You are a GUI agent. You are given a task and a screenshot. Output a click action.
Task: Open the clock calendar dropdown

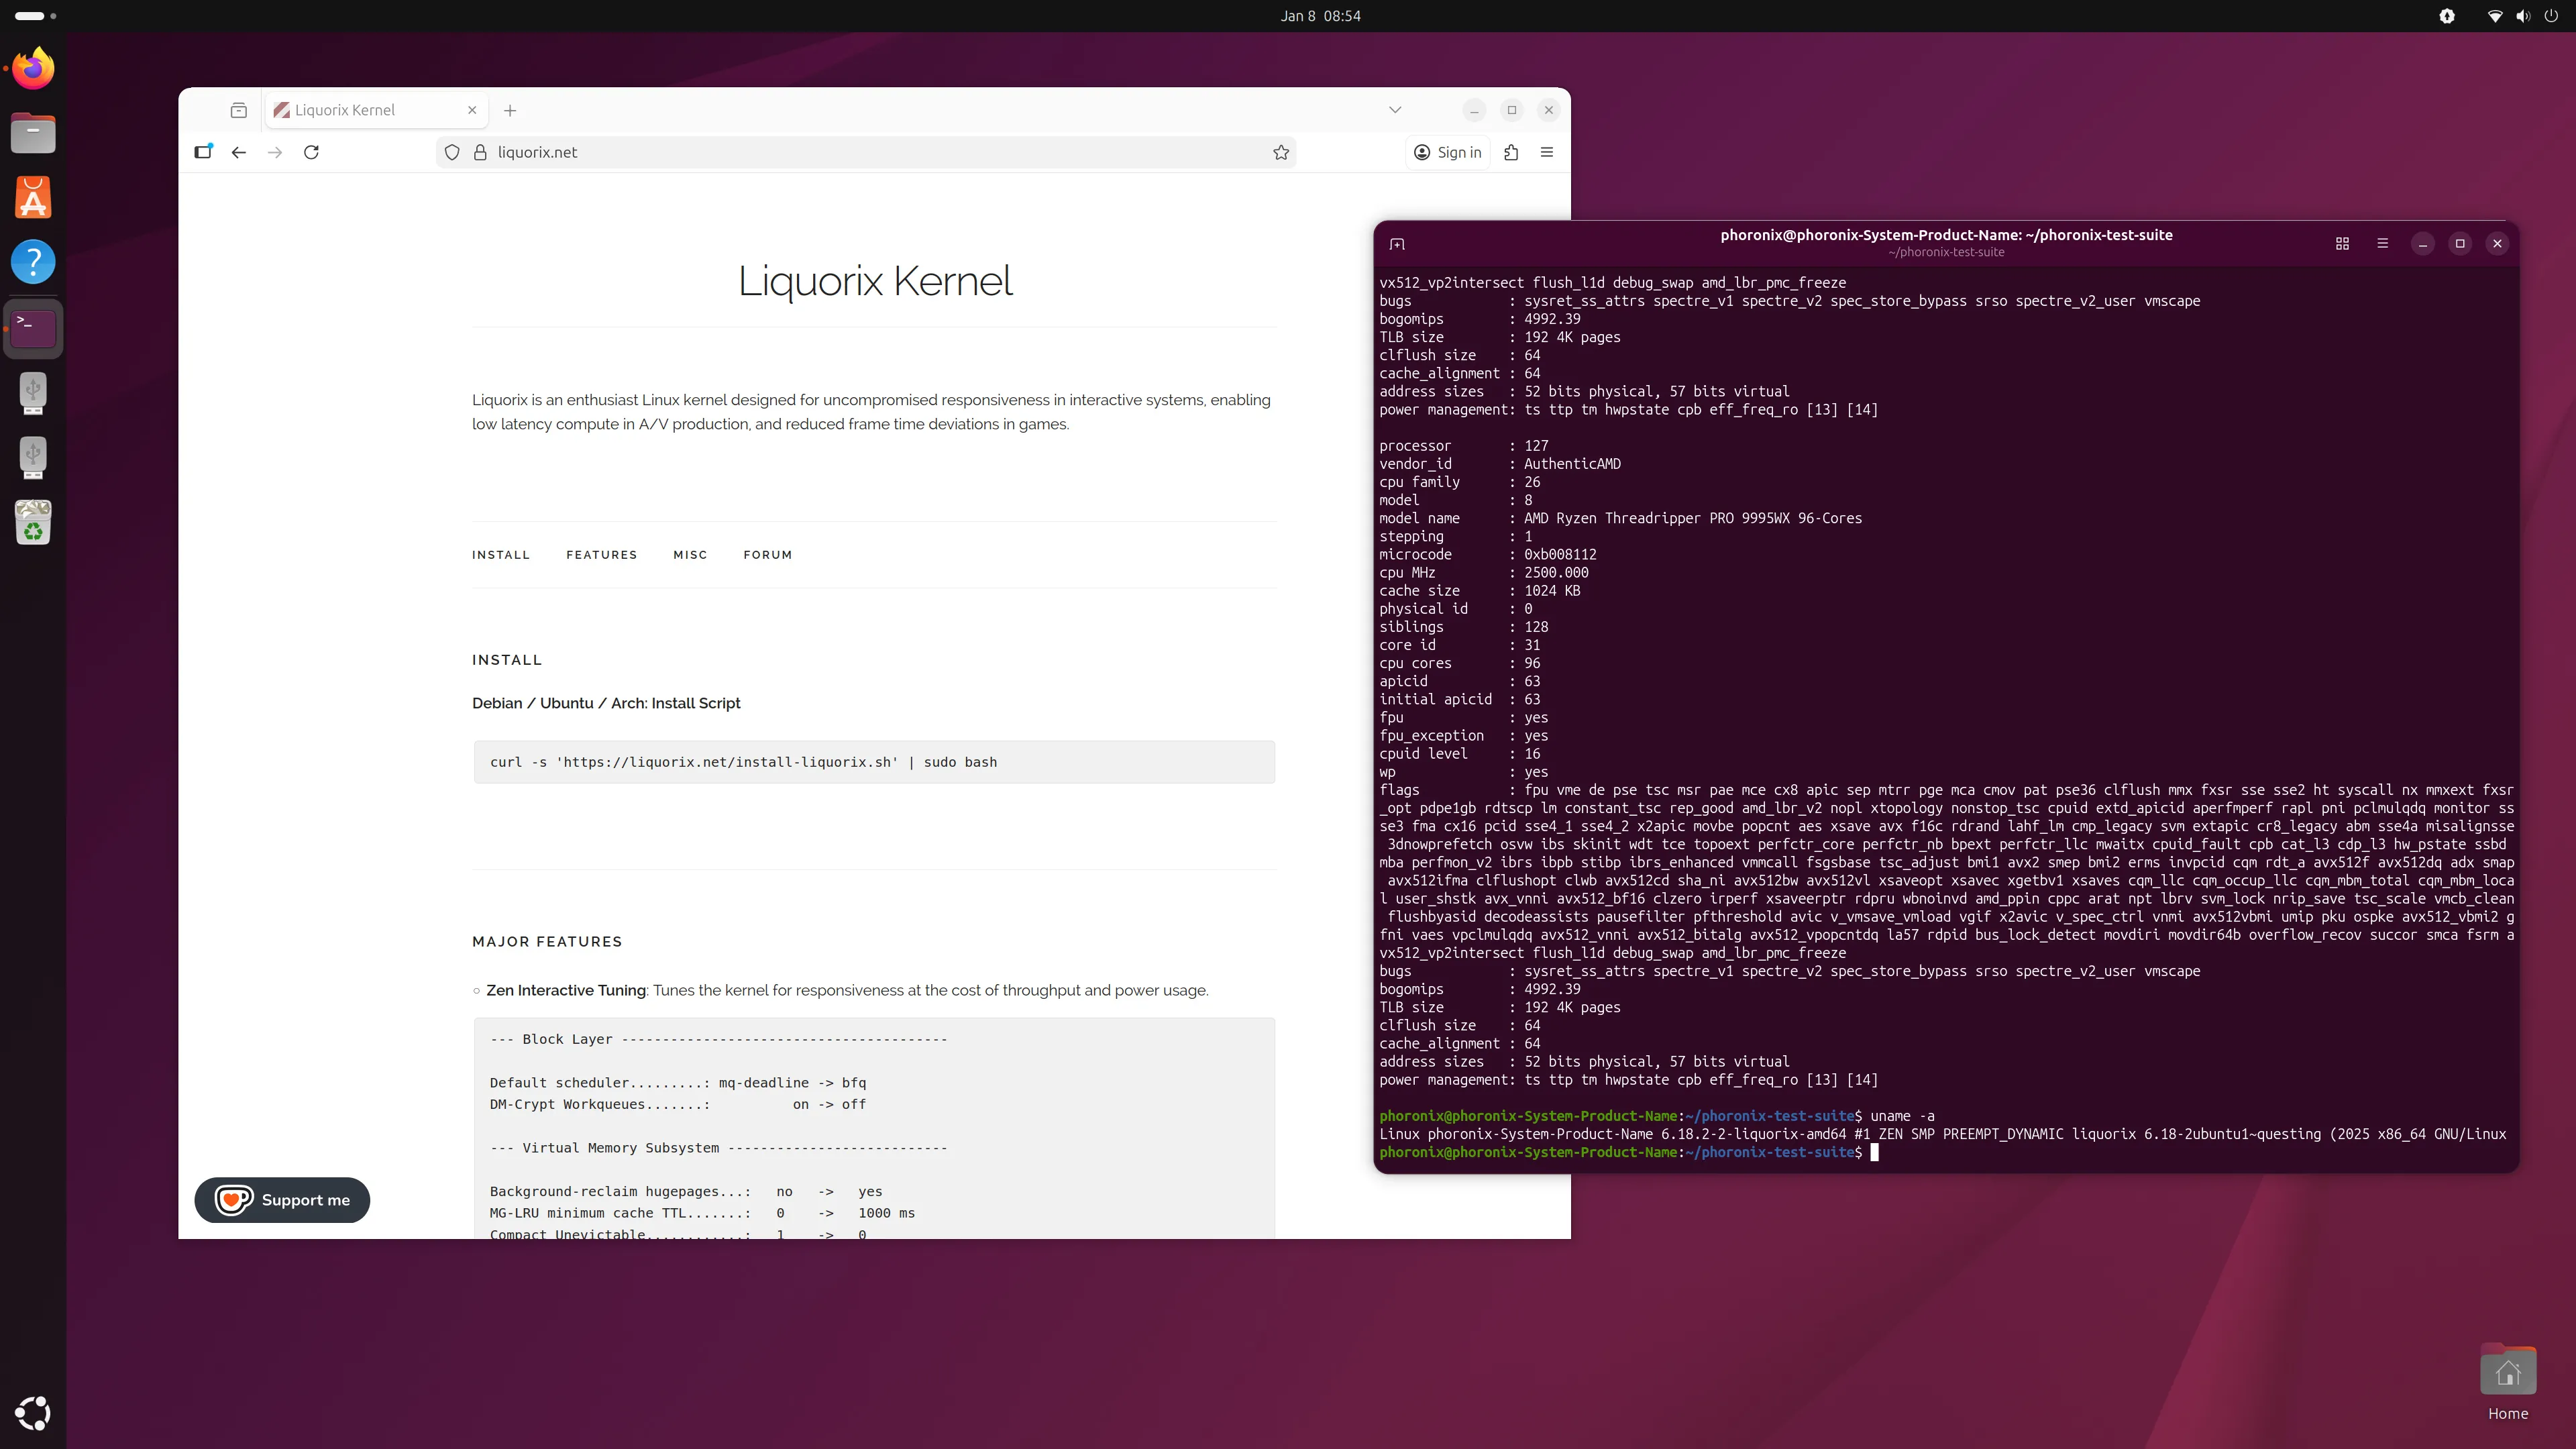coord(1320,16)
